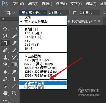Open the 图像(I) menu
This screenshot has height=103, width=106.
(47, 4)
